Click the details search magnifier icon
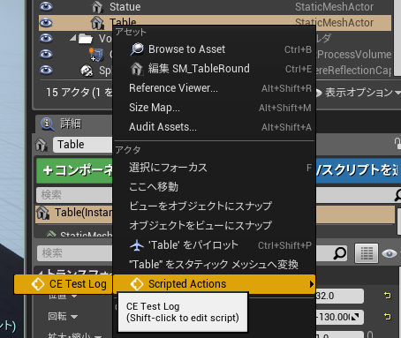This screenshot has height=338, width=401. coord(340,253)
